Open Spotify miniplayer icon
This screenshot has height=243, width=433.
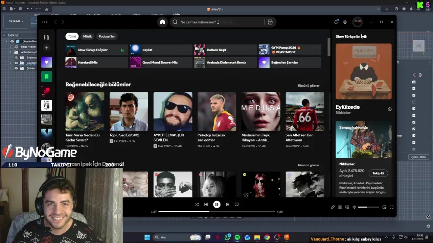(x=384, y=207)
